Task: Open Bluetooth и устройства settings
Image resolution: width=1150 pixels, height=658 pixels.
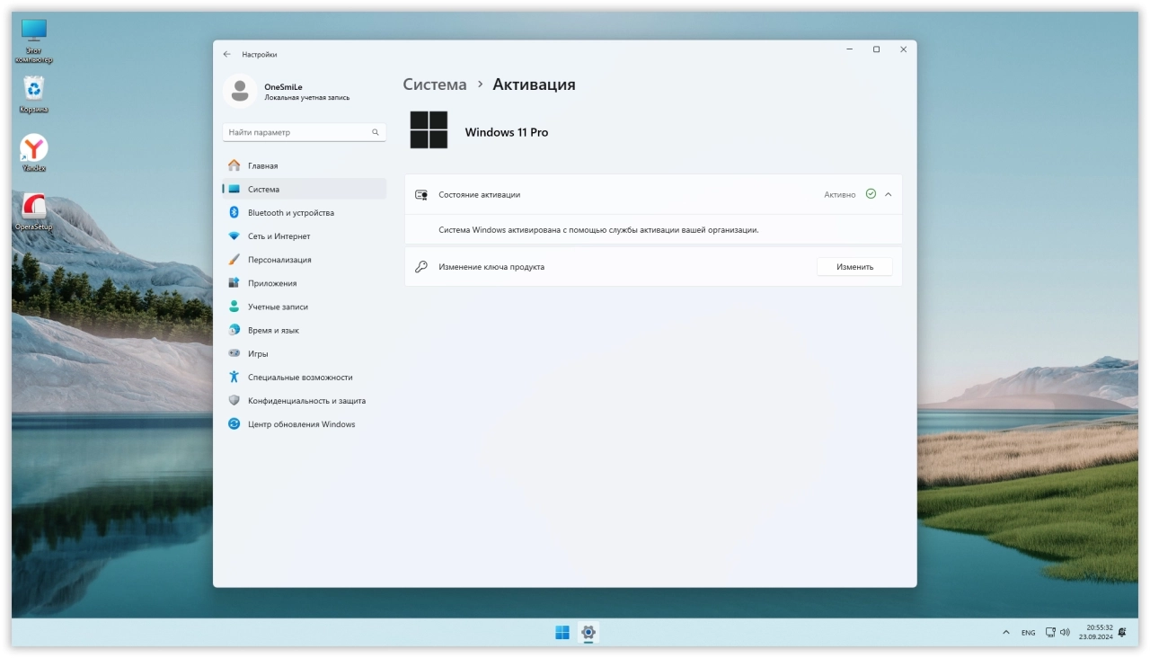Action: 304,212
